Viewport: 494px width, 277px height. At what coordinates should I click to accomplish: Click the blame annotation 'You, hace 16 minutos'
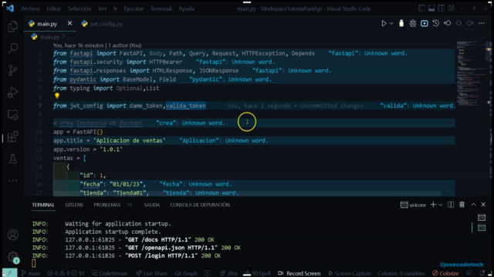[x=97, y=45]
